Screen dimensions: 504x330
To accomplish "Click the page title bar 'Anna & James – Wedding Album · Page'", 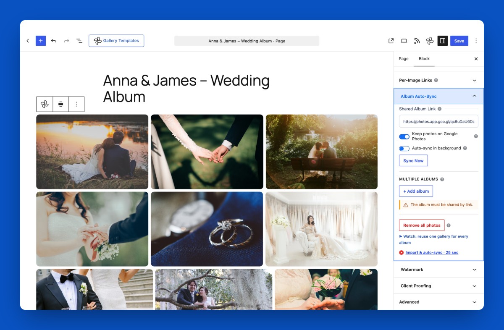I will click(x=247, y=41).
